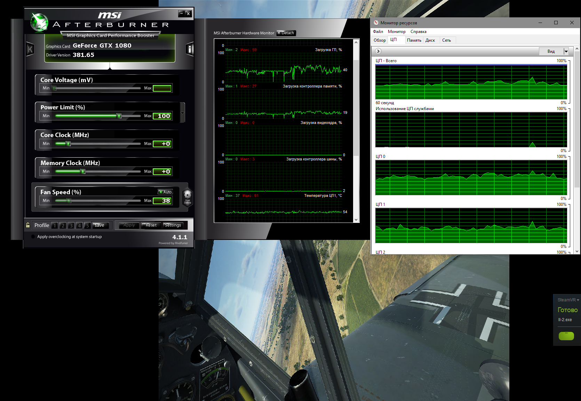This screenshot has height=401, width=581.
Task: Click the Использование ЦП службами graph
Action: click(471, 130)
